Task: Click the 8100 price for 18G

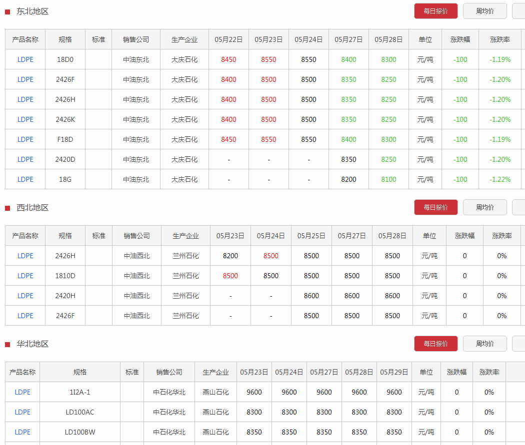Action: pos(388,179)
